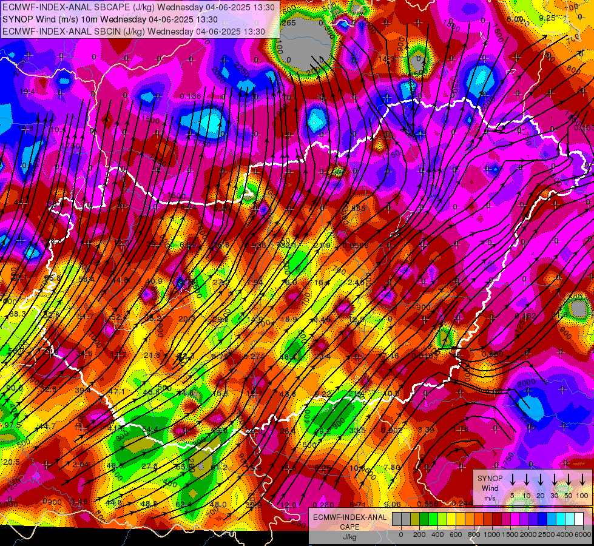The image size is (594, 546).
Task: Click the wind arrow above 50 m/s
Action: [569, 479]
